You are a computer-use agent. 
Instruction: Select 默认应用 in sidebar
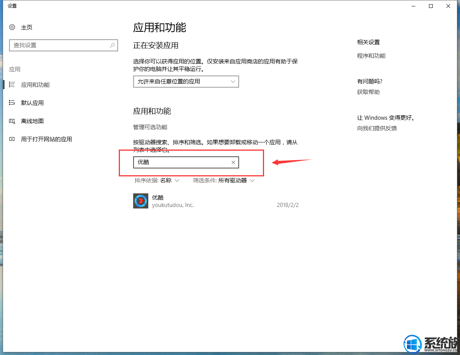click(33, 103)
